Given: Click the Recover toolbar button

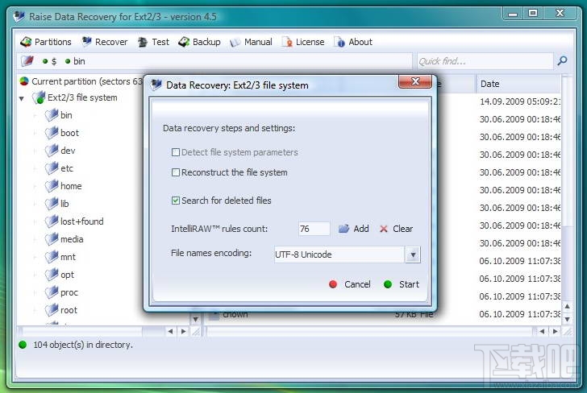Looking at the screenshot, I should (105, 42).
